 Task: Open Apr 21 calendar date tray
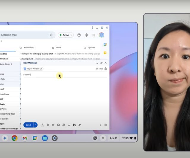click(x=113, y=138)
